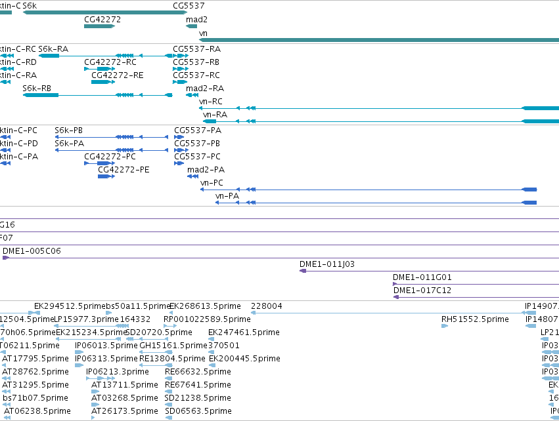Click the SD06563.5prime EST label
559x421 pixels.
(198, 411)
